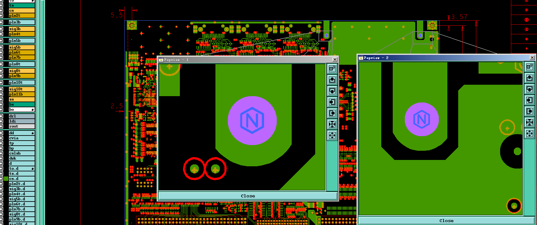Select the bo layer row
537x225 pixels.
click(22, 109)
